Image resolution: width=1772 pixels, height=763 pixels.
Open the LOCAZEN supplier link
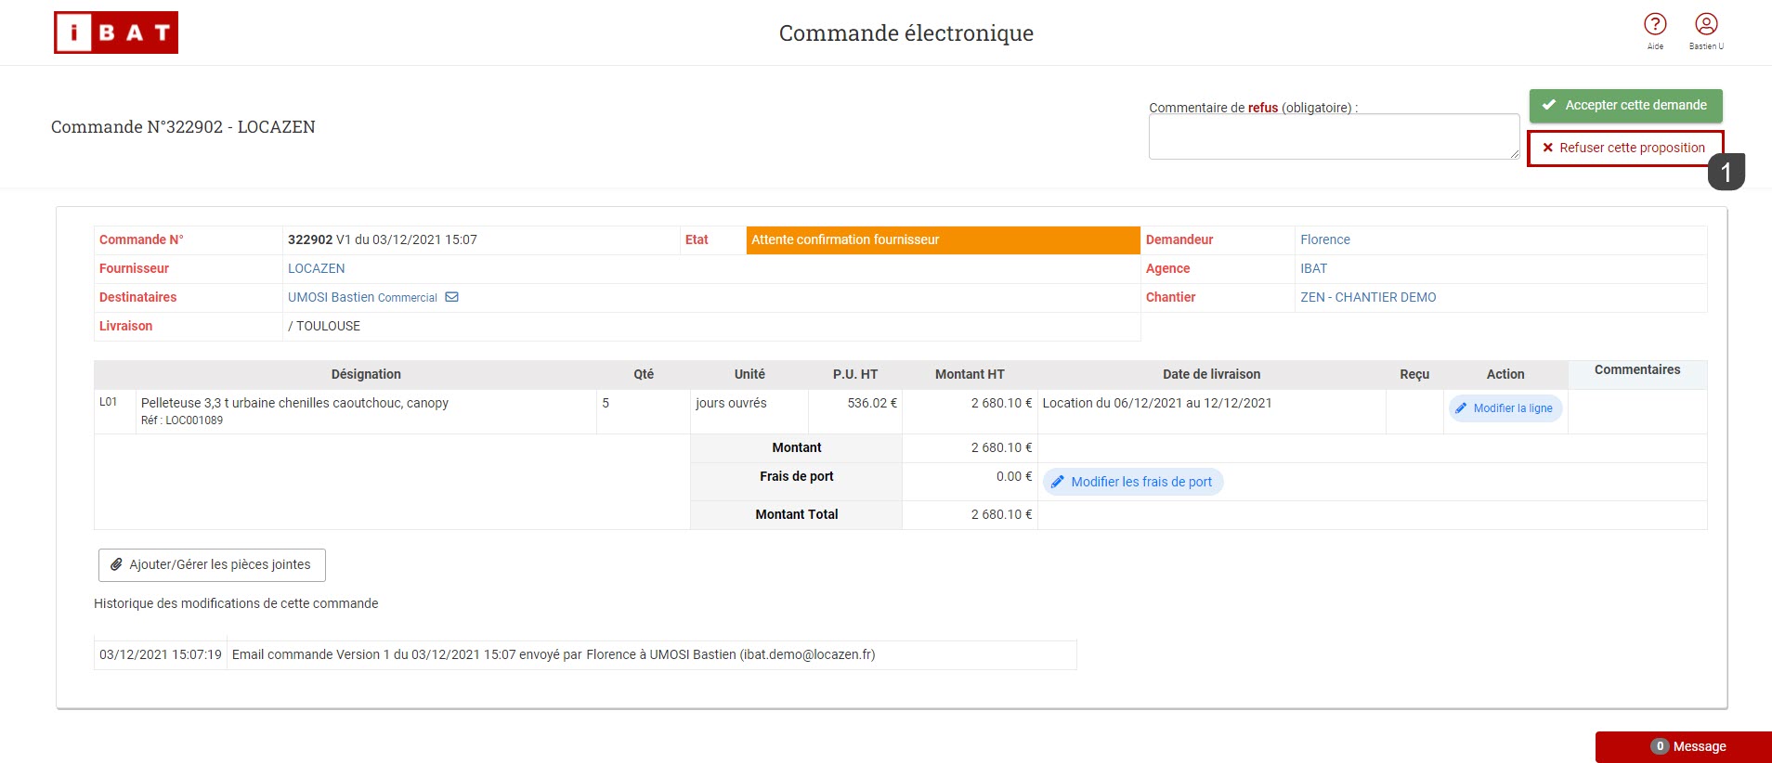(x=316, y=268)
